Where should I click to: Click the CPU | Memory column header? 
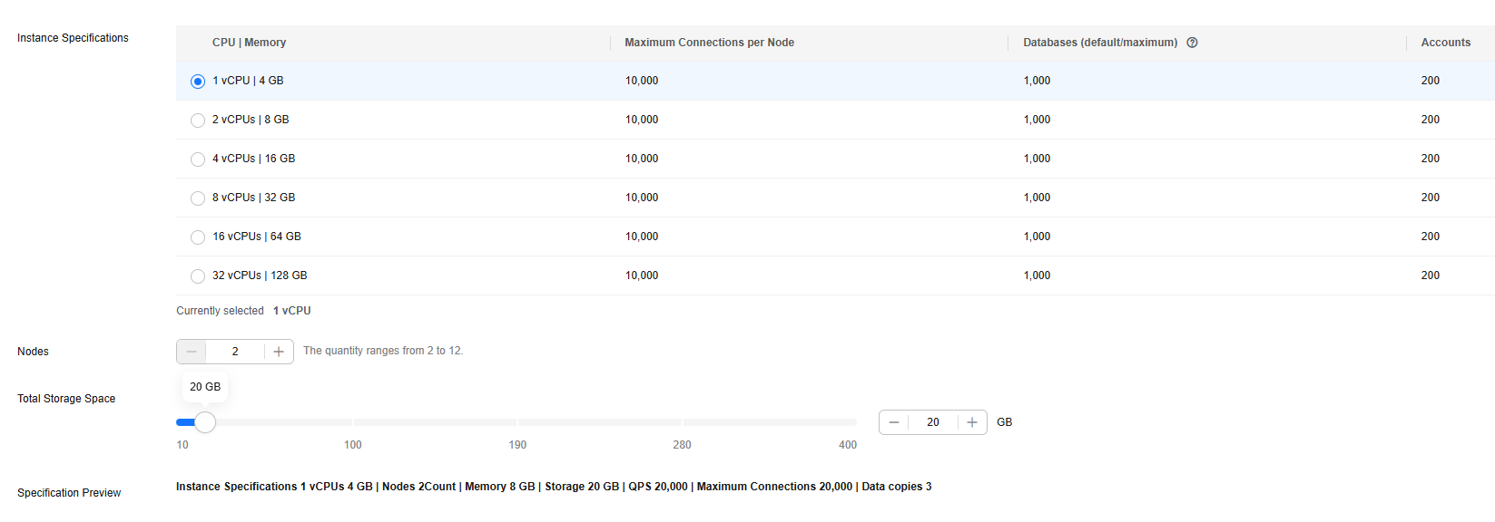(249, 43)
